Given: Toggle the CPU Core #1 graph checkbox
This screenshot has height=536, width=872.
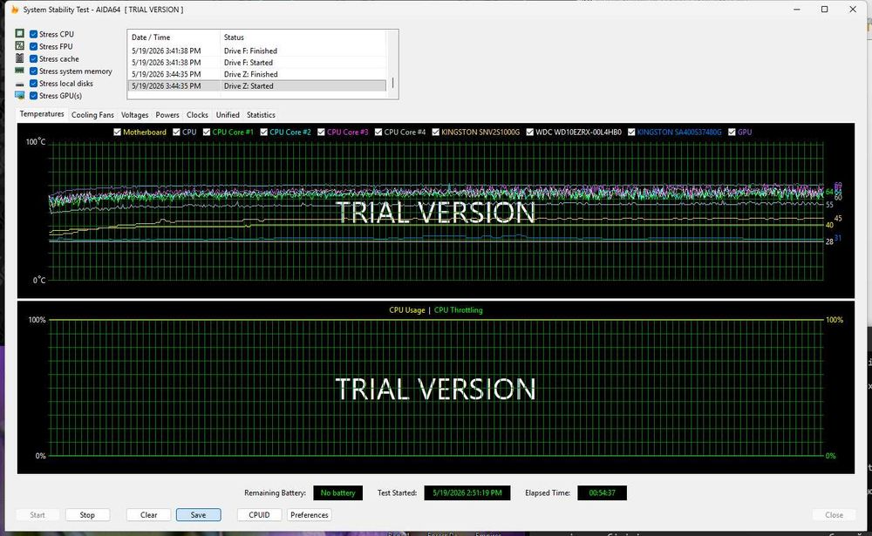Looking at the screenshot, I should (x=207, y=132).
